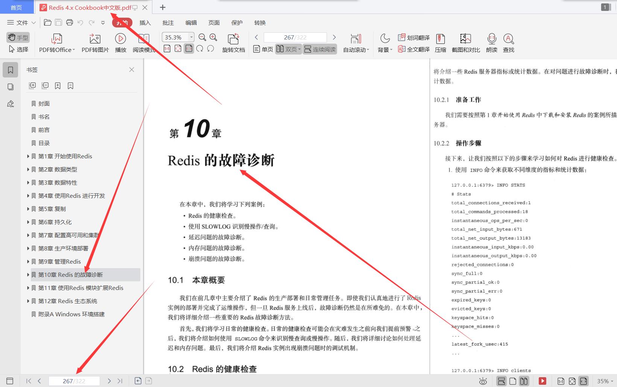Expand all bookmarks icon

coord(32,86)
